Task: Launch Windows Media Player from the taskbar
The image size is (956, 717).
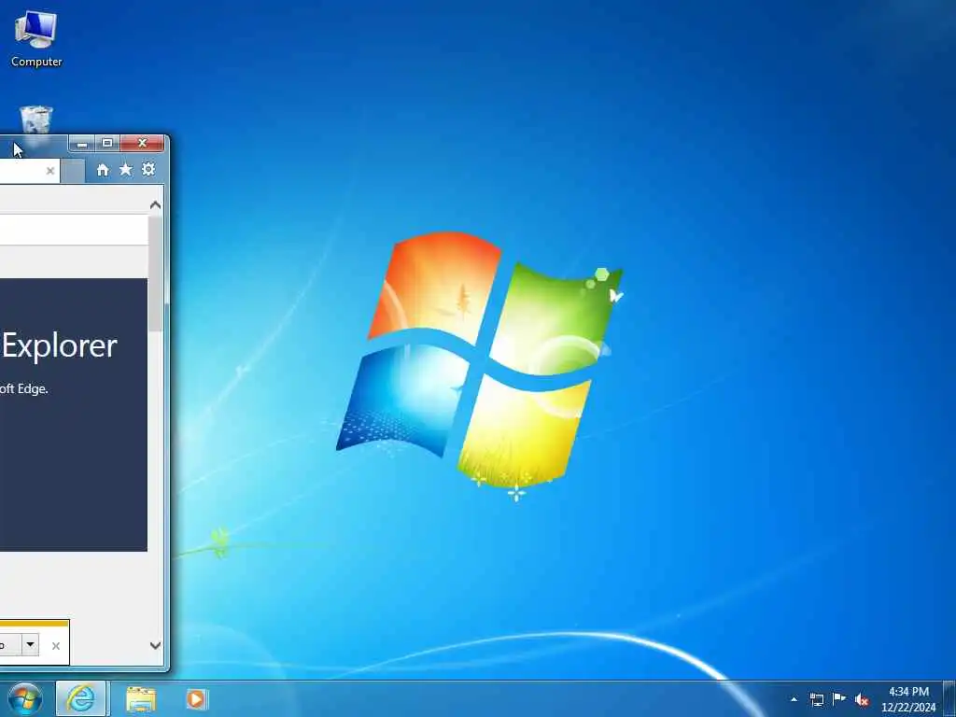Action: (196, 699)
